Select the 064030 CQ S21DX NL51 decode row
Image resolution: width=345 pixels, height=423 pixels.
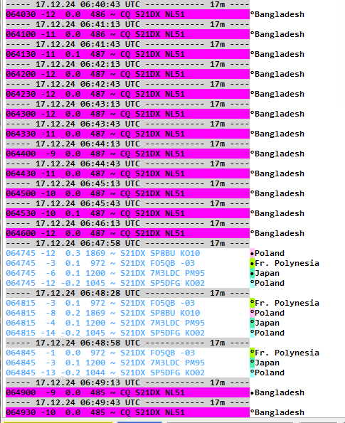click(x=127, y=14)
